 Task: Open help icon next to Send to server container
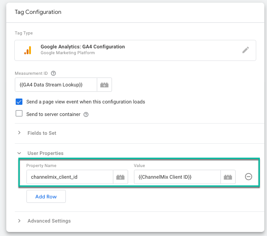tap(86, 115)
